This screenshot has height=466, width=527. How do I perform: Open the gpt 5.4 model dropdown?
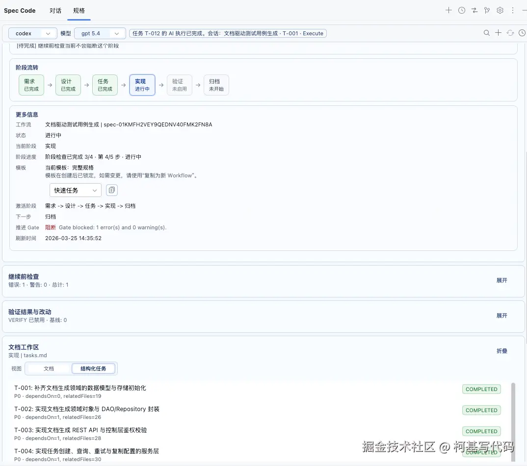point(100,33)
